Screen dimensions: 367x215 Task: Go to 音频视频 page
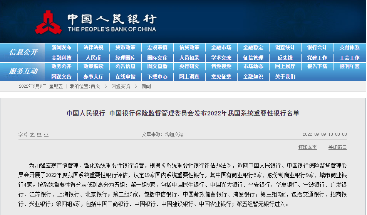221,67
